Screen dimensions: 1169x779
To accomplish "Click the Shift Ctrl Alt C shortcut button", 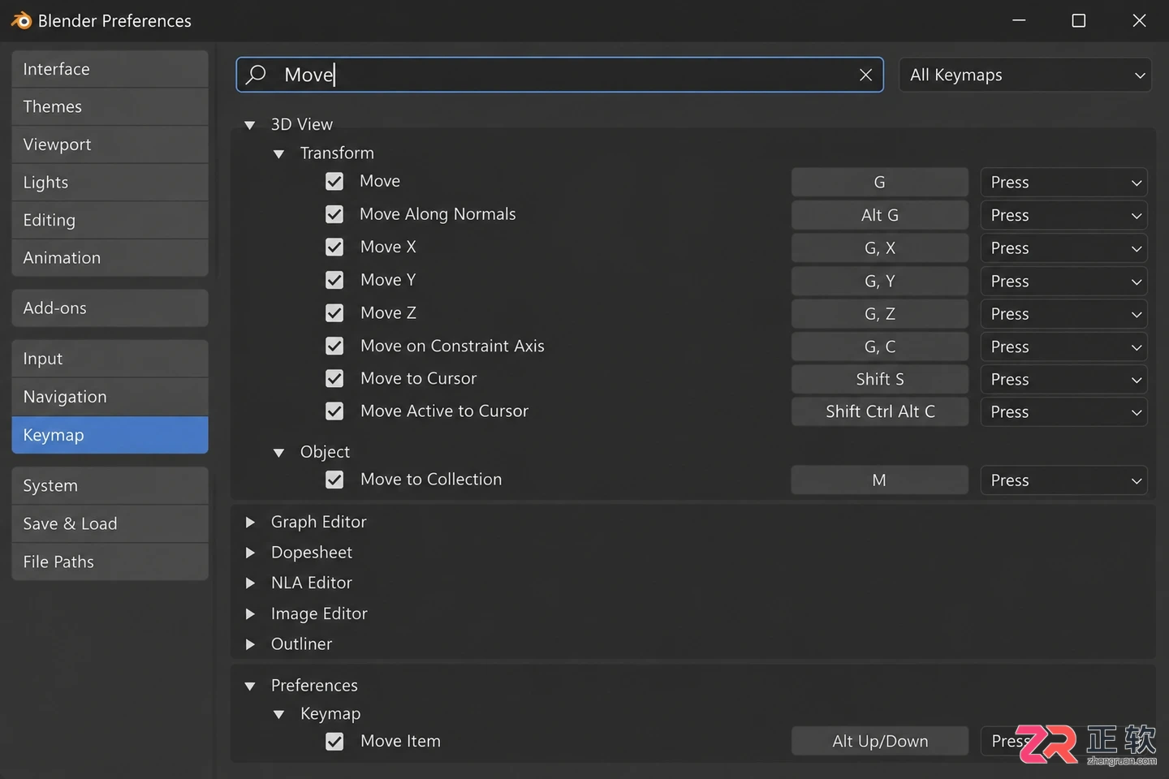I will 880,411.
